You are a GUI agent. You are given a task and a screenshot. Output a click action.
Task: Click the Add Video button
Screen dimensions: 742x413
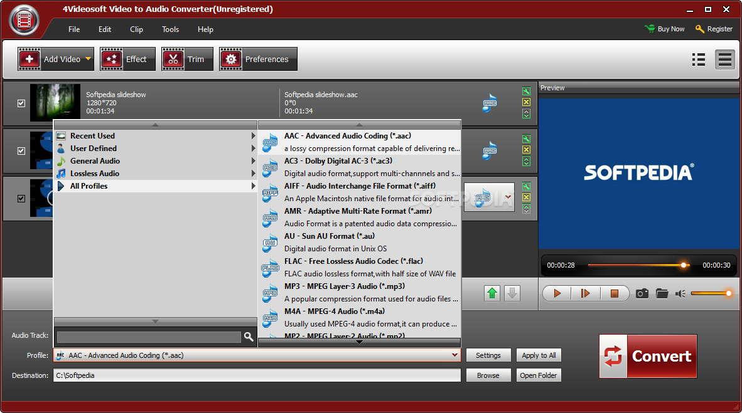55,59
